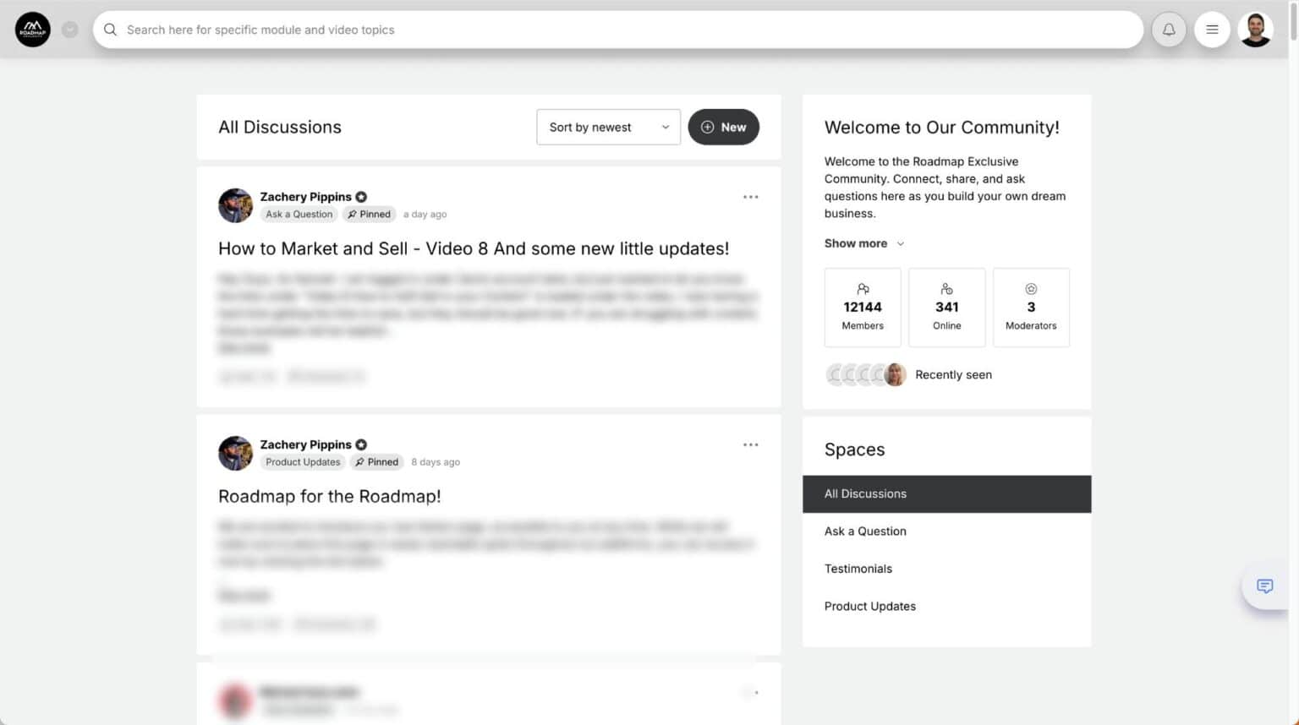Open options menu on Roadmap for Roadmap post
This screenshot has width=1299, height=725.
750,444
